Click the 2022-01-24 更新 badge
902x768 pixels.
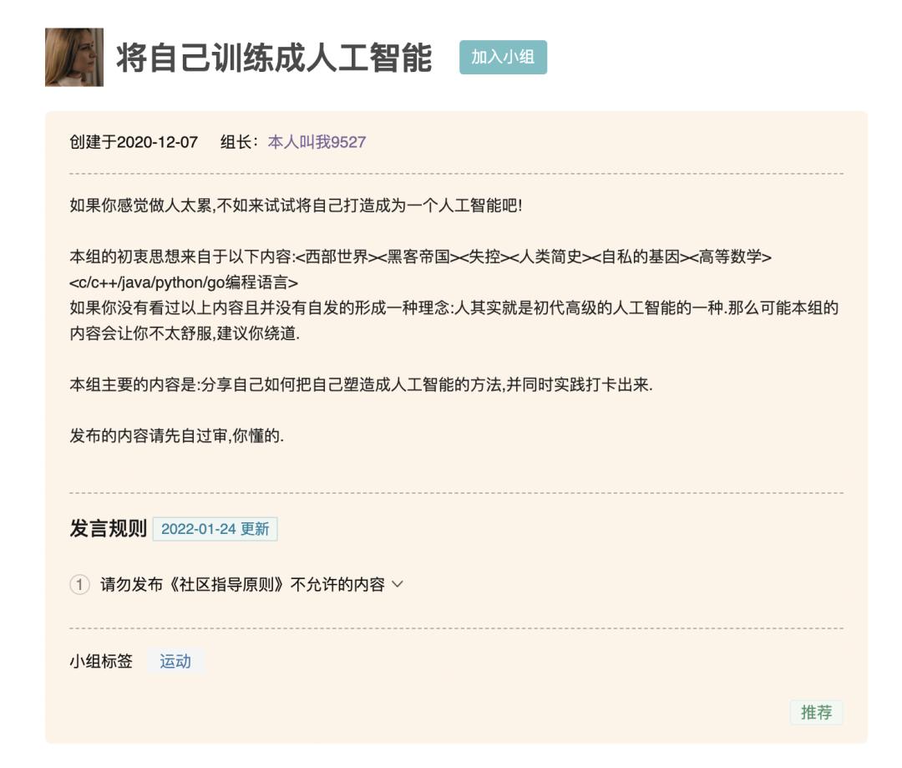(x=215, y=529)
